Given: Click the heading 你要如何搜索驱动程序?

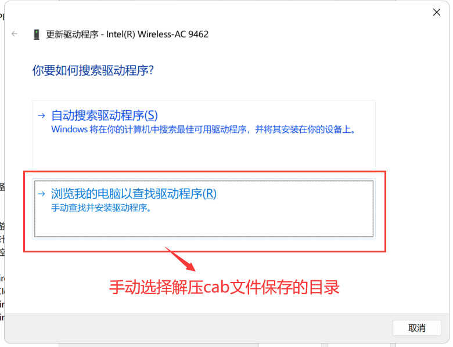Looking at the screenshot, I should pos(93,70).
